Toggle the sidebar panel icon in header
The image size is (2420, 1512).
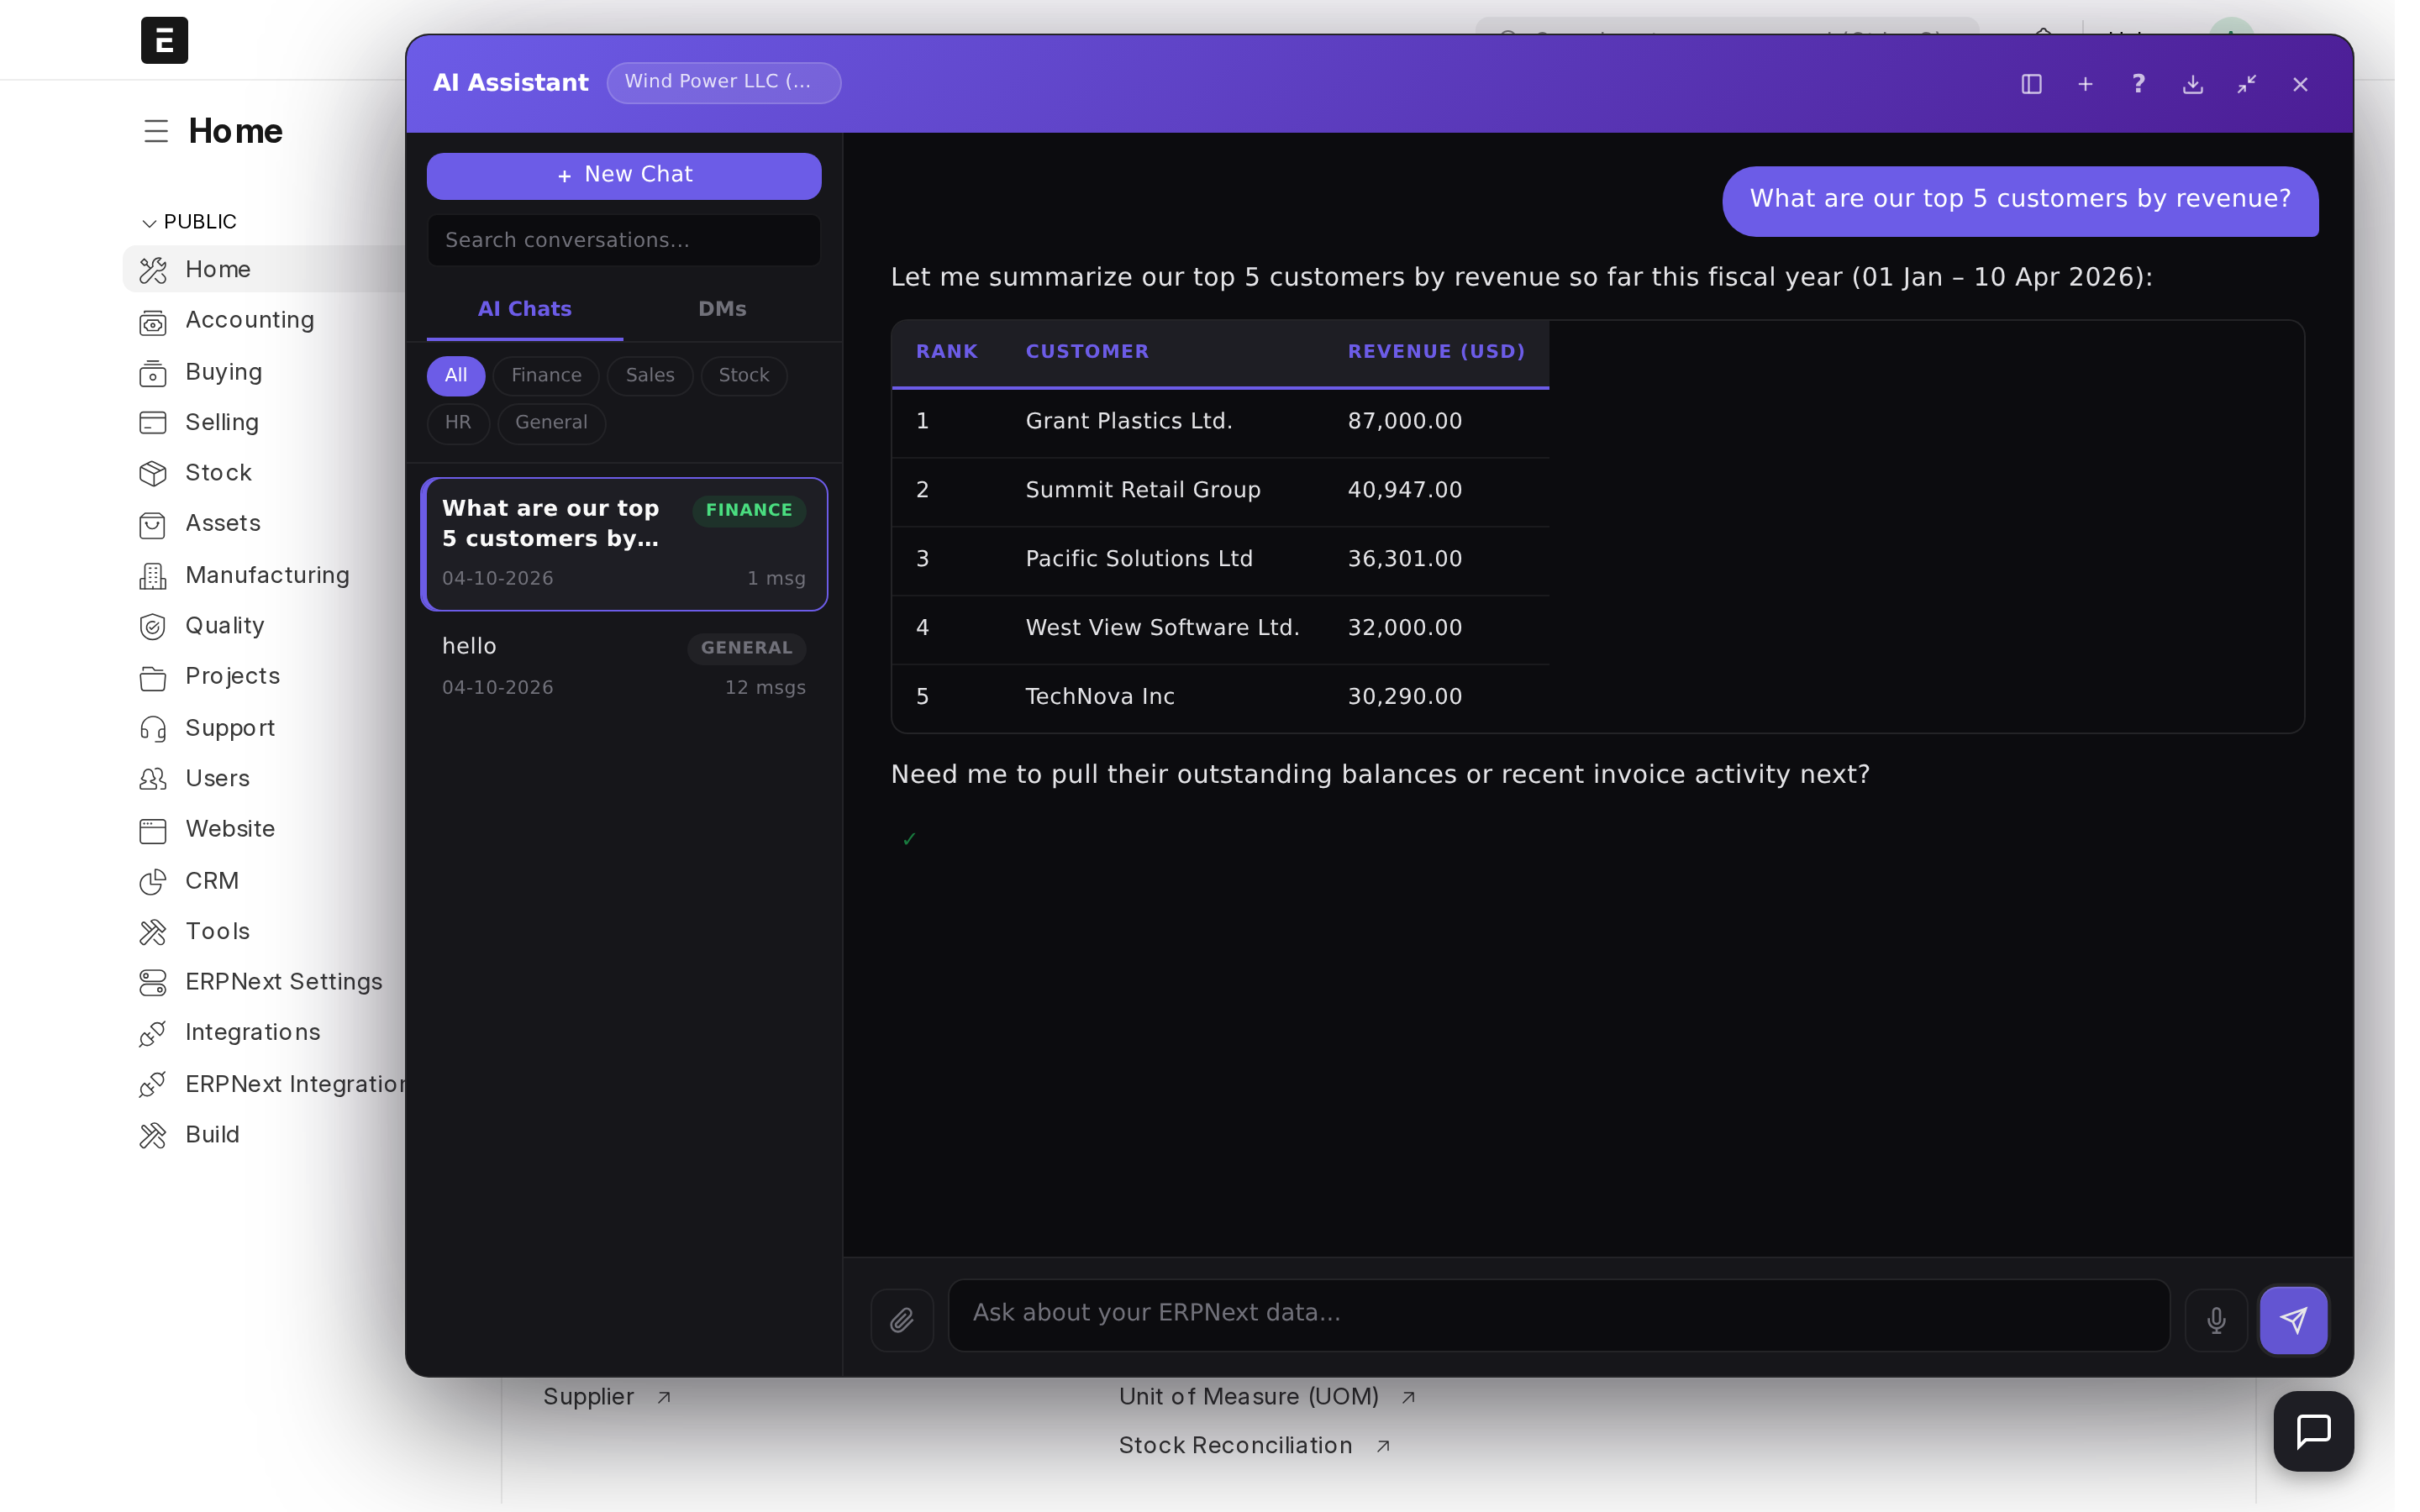pyautogui.click(x=2031, y=84)
